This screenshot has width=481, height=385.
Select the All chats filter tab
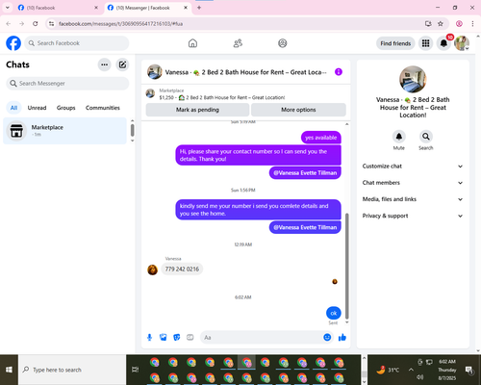[13, 108]
